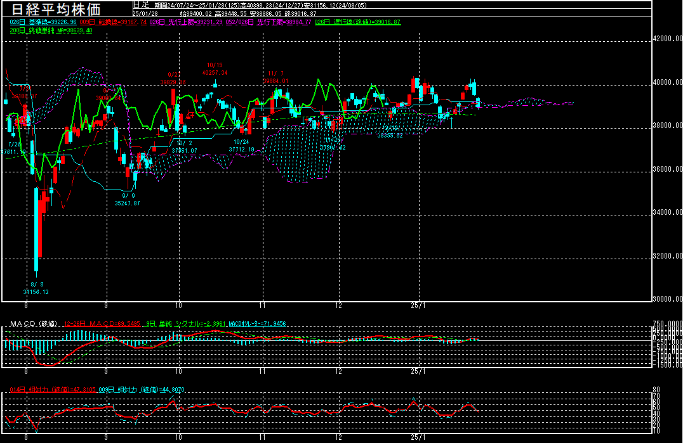Click the daily low 安38886.05
Image resolution: width=683 pixels, height=443 pixels.
tap(265, 14)
